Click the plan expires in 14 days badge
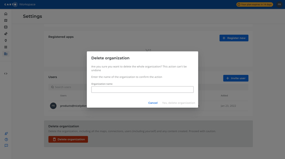Viewport: 285px width, 159px height. pyautogui.click(x=255, y=5)
